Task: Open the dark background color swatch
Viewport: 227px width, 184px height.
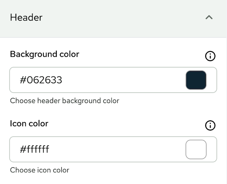Action: 196,80
